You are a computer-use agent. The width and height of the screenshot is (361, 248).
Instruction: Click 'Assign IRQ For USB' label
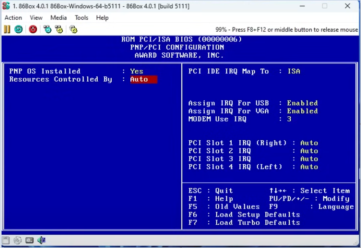[x=229, y=103]
